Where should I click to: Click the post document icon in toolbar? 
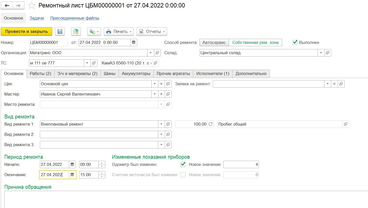pos(76,32)
